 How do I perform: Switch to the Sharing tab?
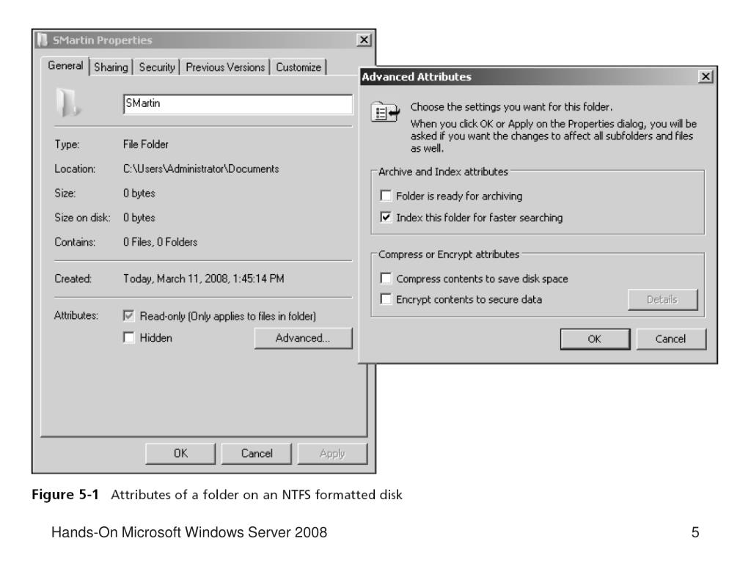(x=111, y=67)
